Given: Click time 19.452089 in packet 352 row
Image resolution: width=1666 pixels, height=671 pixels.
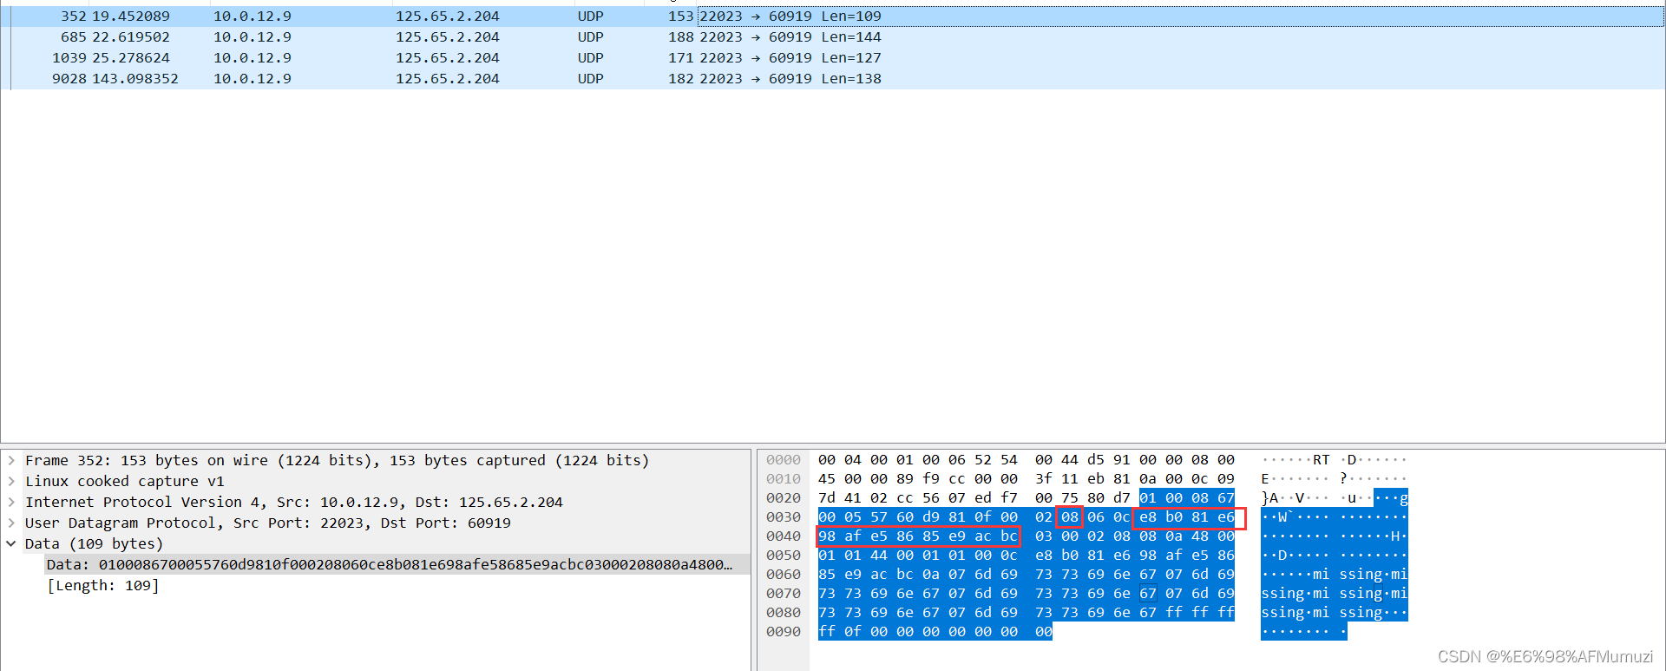Looking at the screenshot, I should coord(131,16).
